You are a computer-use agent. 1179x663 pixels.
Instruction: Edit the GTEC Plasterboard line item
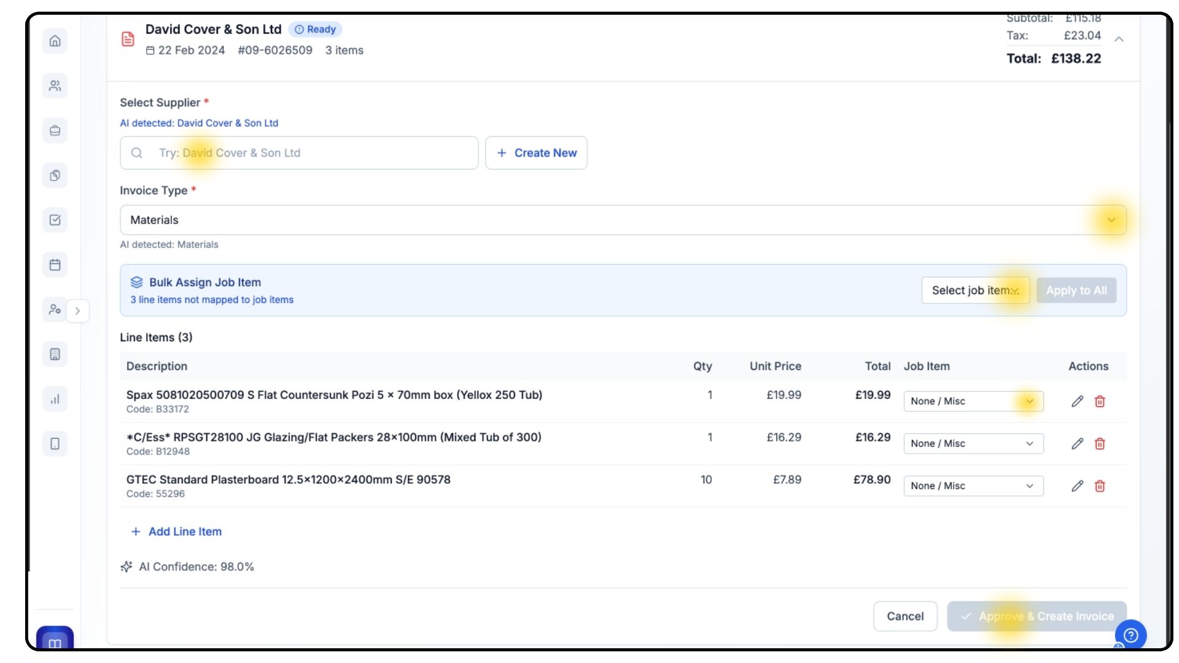[x=1077, y=486]
